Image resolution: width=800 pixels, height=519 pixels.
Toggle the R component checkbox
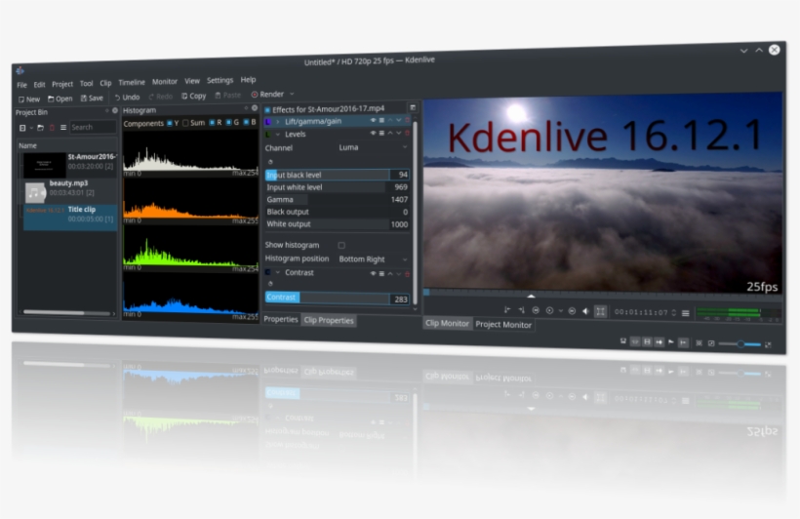coord(213,123)
